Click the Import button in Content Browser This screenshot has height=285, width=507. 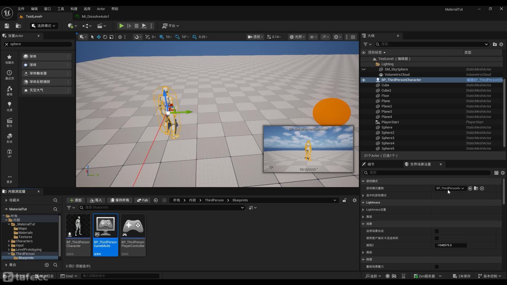(96, 200)
